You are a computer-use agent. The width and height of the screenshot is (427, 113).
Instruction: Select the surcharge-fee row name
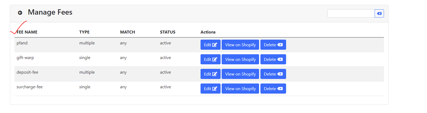click(x=30, y=87)
